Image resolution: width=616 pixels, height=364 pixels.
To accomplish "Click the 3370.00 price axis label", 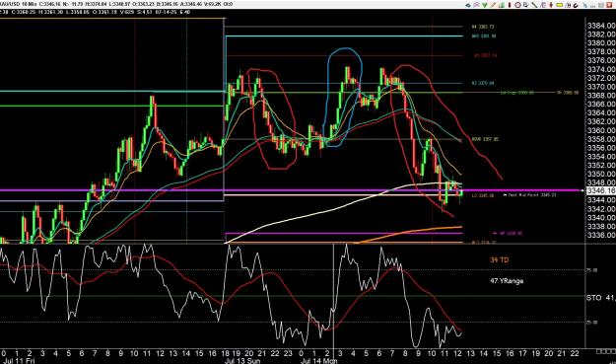I will pos(601,87).
